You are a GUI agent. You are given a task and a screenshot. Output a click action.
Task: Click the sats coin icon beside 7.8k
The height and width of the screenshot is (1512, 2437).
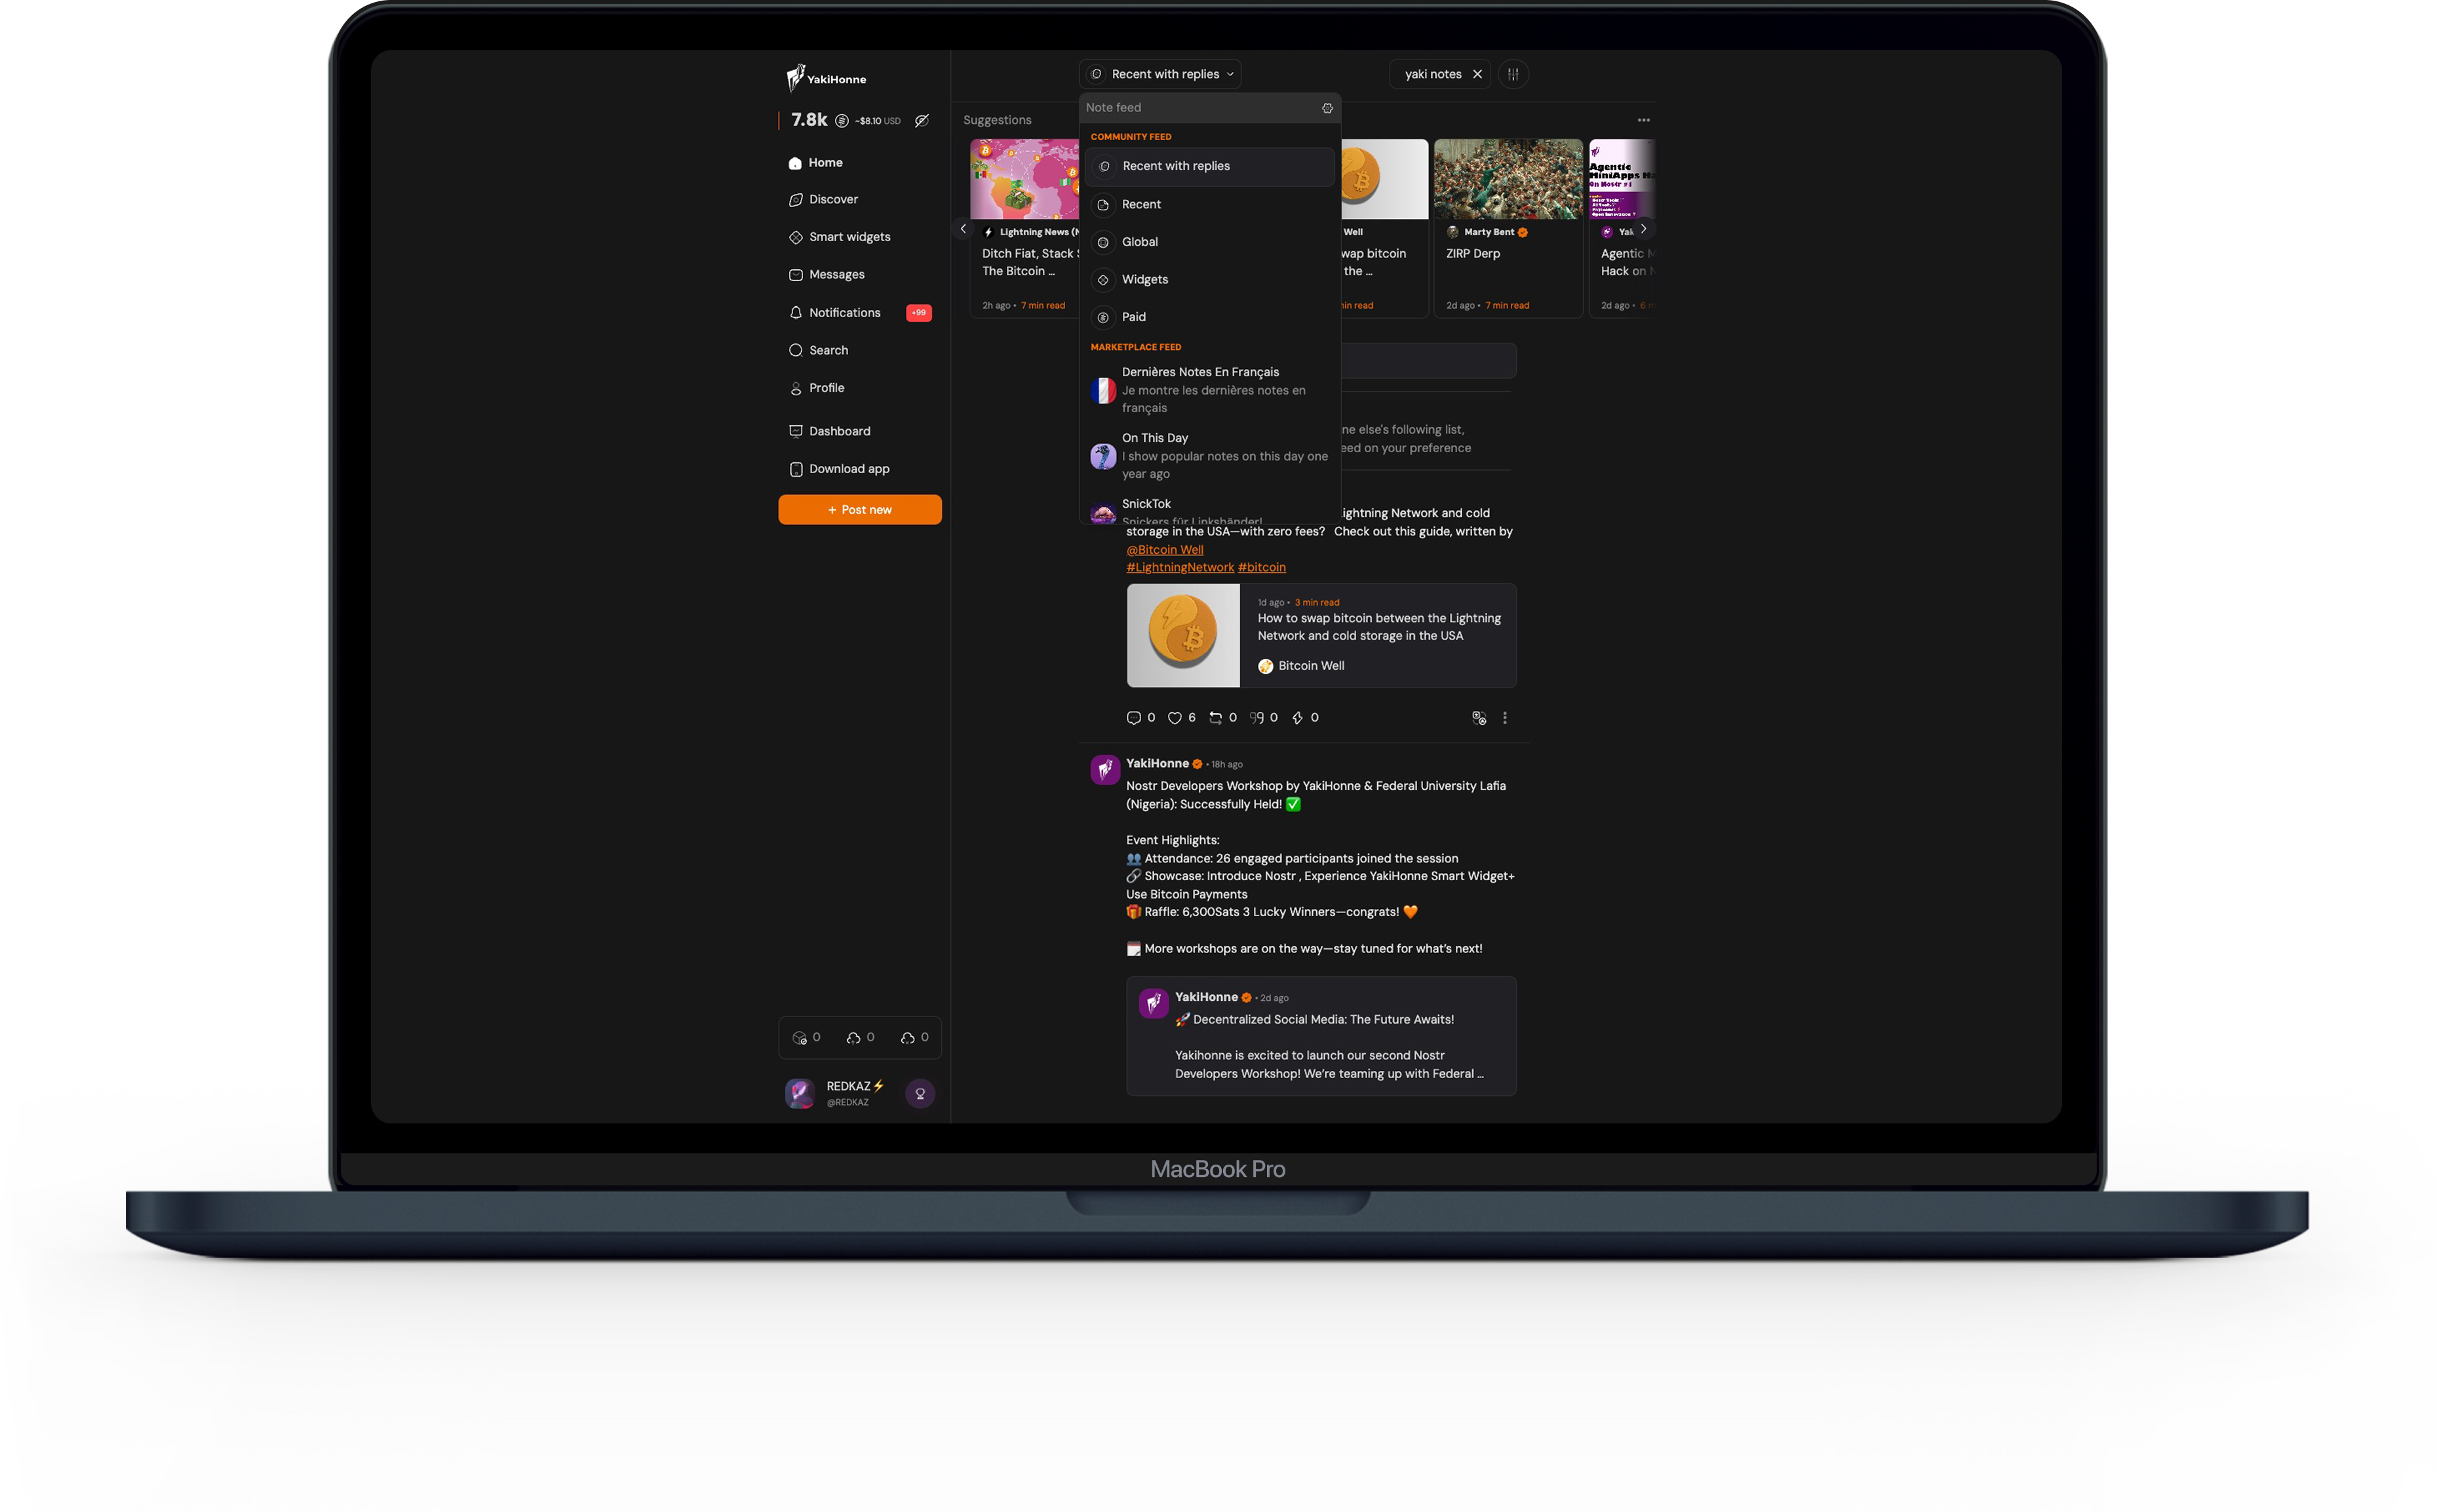[x=842, y=120]
